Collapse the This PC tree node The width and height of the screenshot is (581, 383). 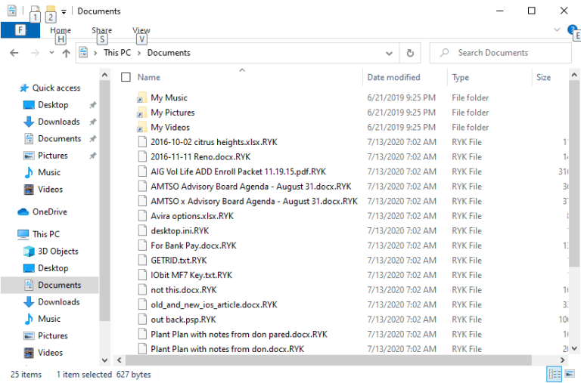[11, 234]
